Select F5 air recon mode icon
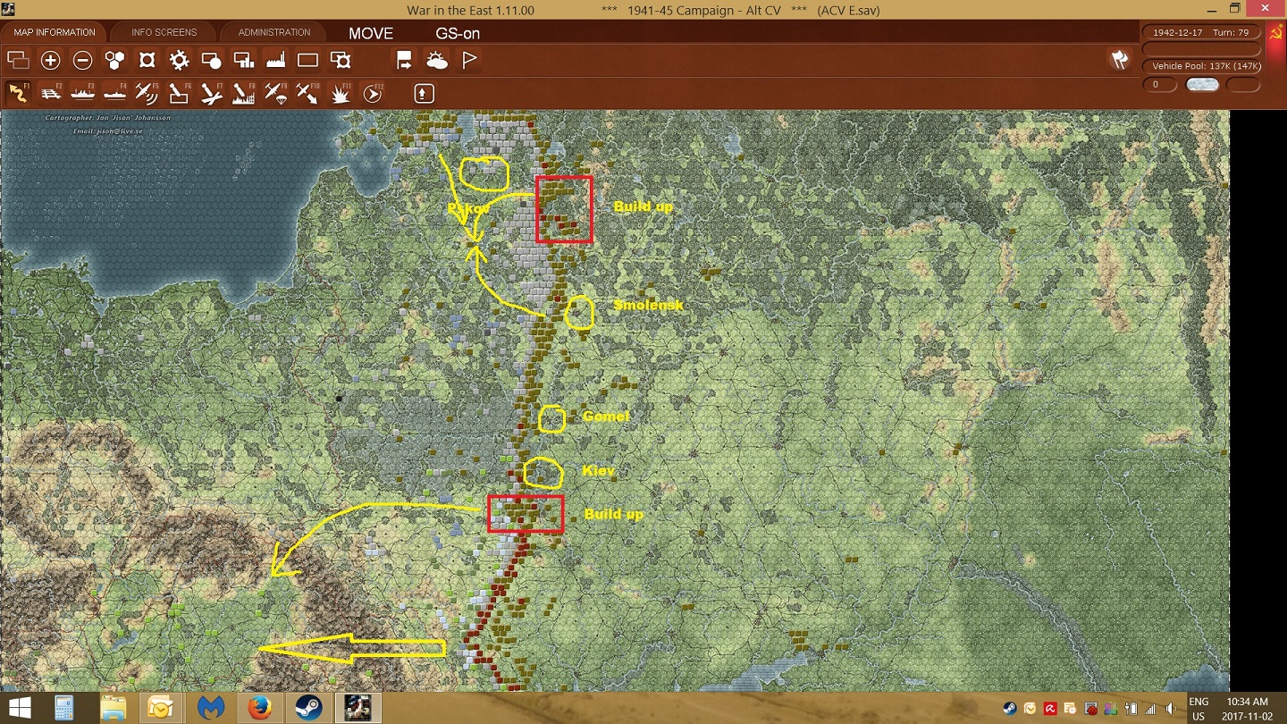The width and height of the screenshot is (1287, 724). click(147, 93)
